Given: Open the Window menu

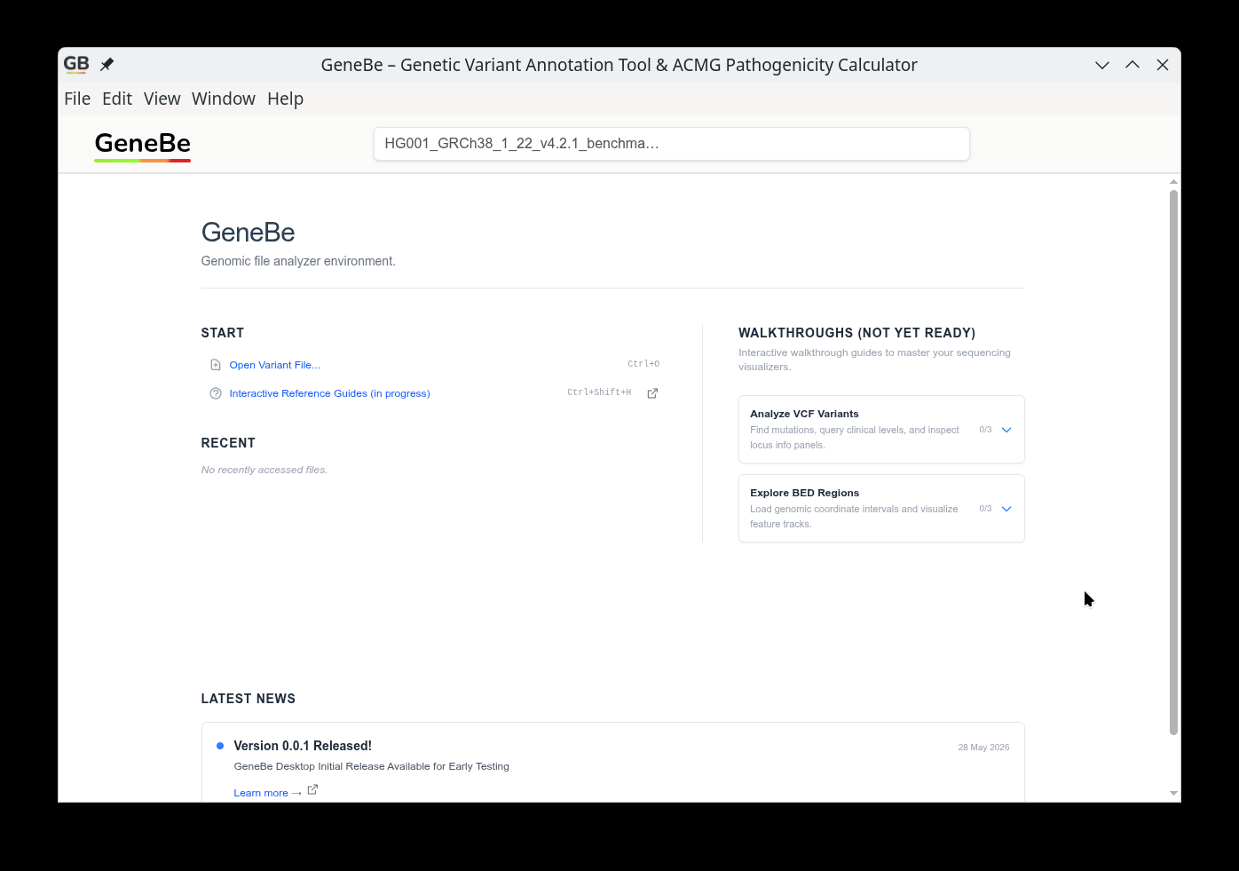Looking at the screenshot, I should 224,99.
